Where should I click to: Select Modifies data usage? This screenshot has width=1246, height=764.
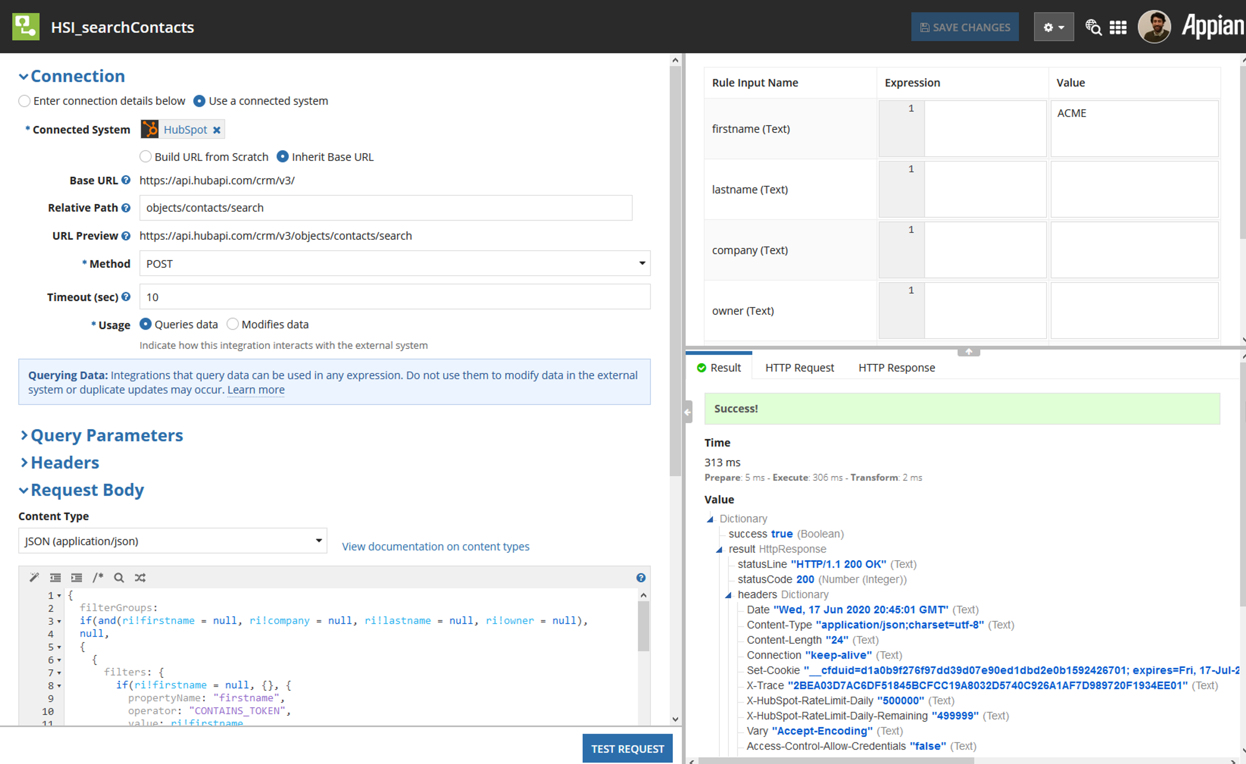[232, 324]
